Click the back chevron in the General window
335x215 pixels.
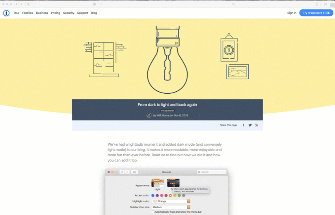pos(122,172)
